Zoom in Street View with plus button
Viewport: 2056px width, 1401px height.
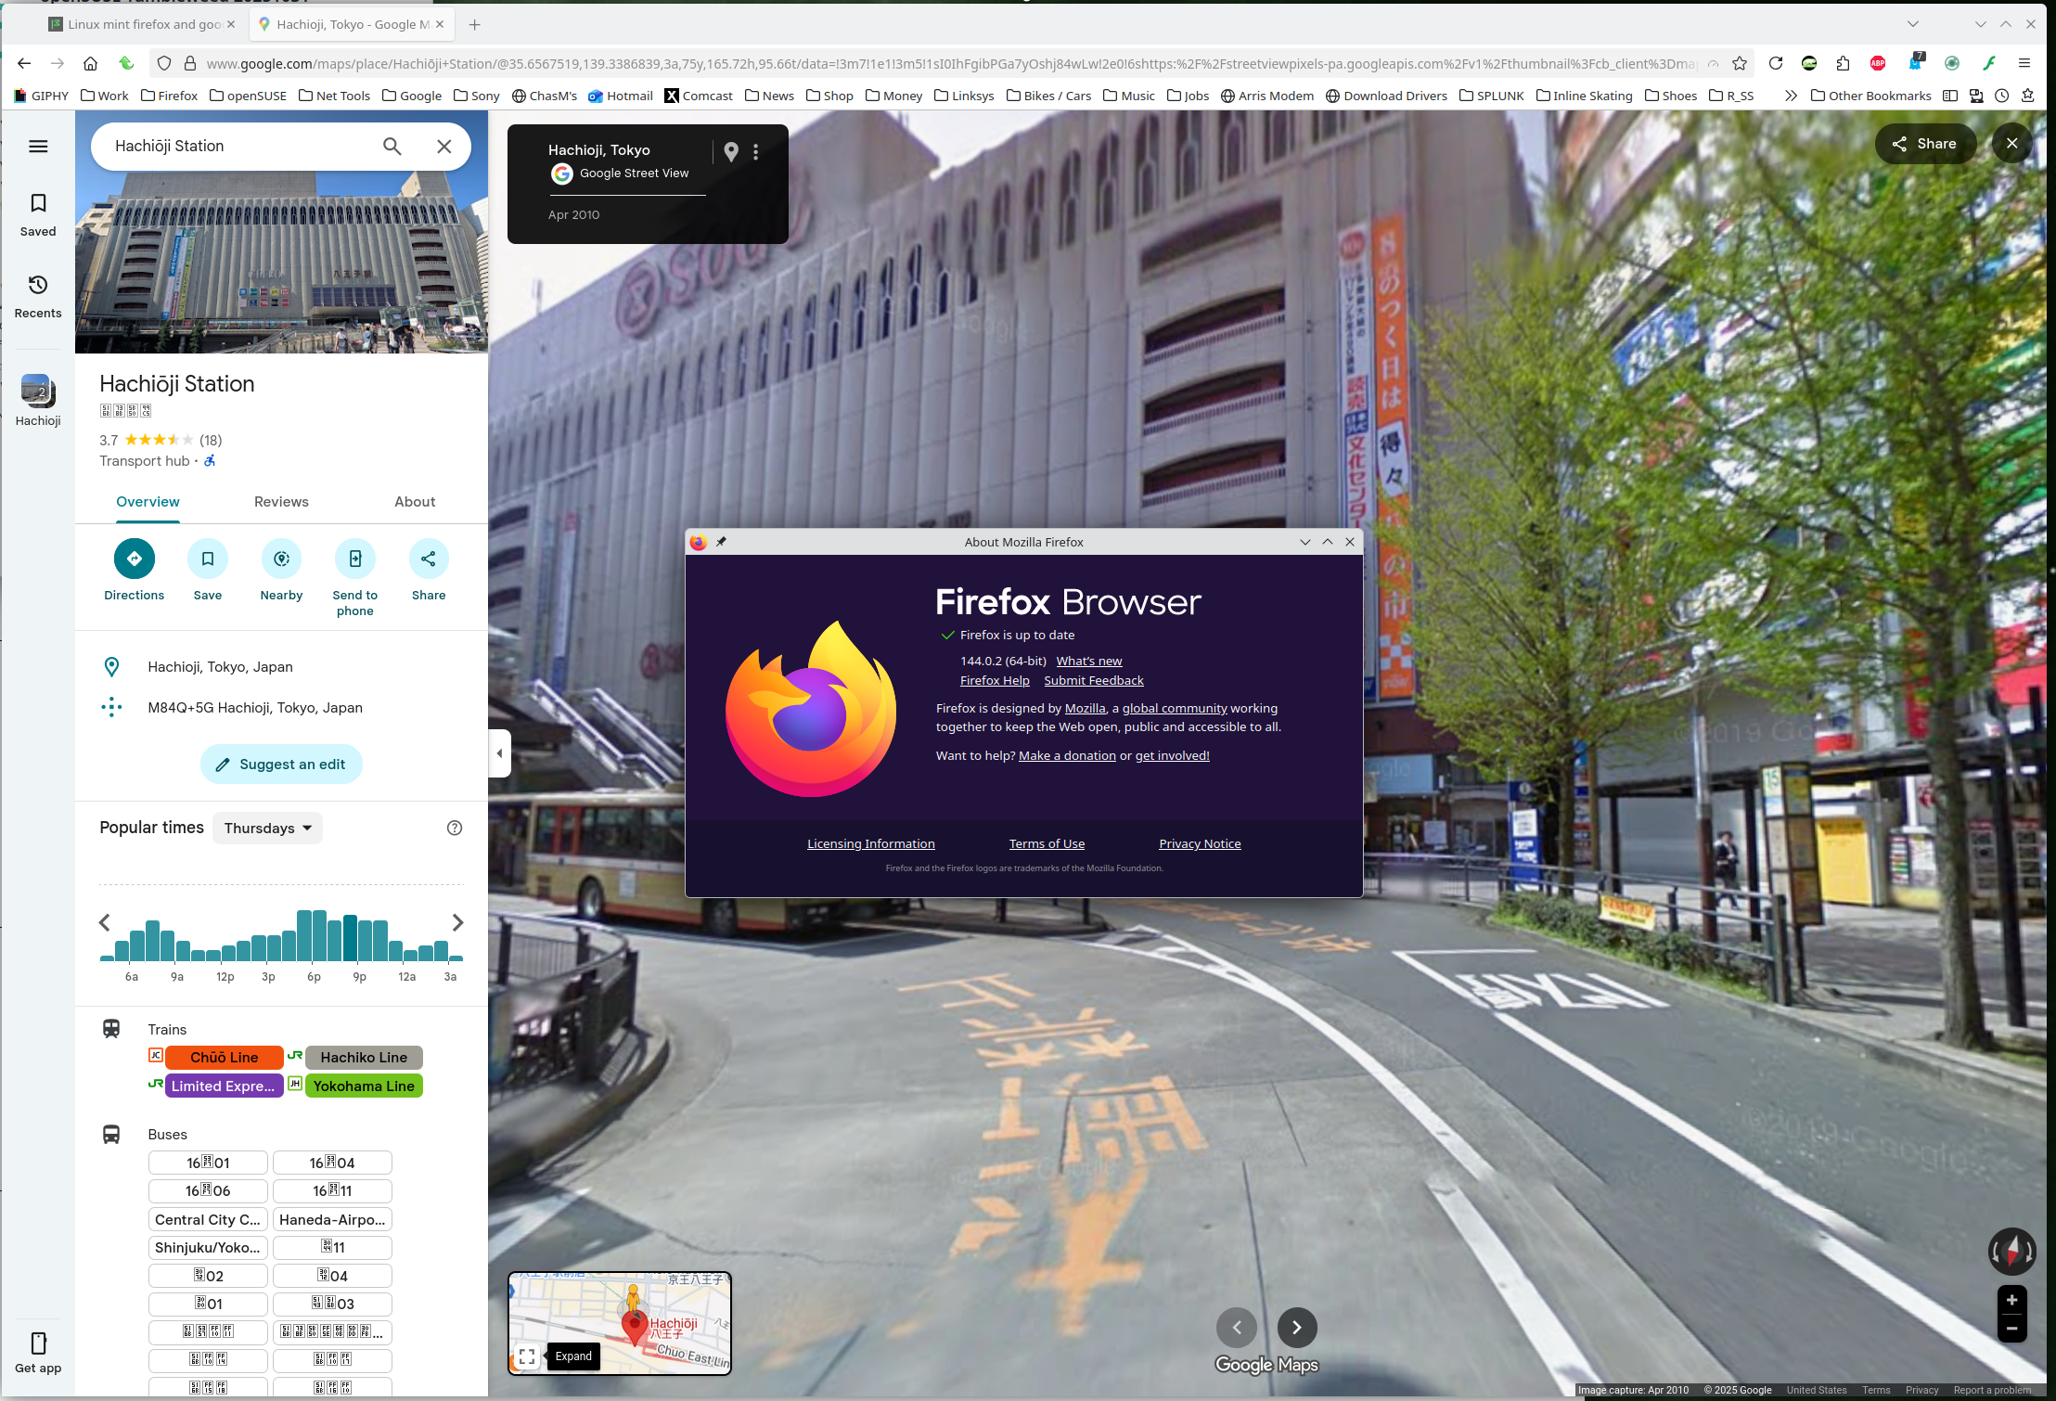2011,1300
